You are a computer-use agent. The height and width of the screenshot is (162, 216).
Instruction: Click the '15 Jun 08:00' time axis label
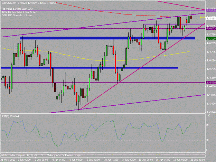146,160
